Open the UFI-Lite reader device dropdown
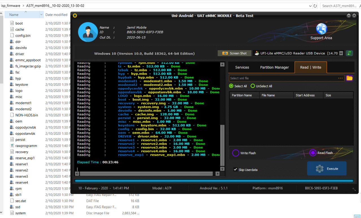The height and width of the screenshot is (218, 361). tap(341, 53)
